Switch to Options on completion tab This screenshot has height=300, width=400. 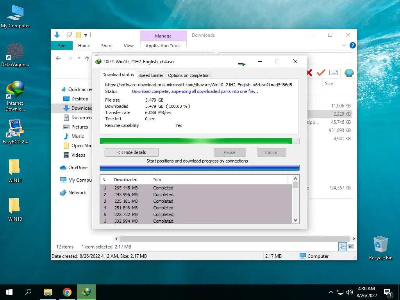coord(189,75)
